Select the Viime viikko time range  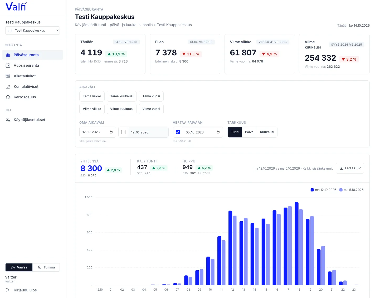coord(92,109)
